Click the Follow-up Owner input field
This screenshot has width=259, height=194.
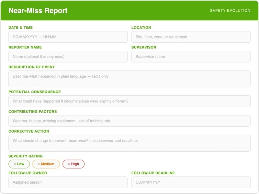coord(68,182)
